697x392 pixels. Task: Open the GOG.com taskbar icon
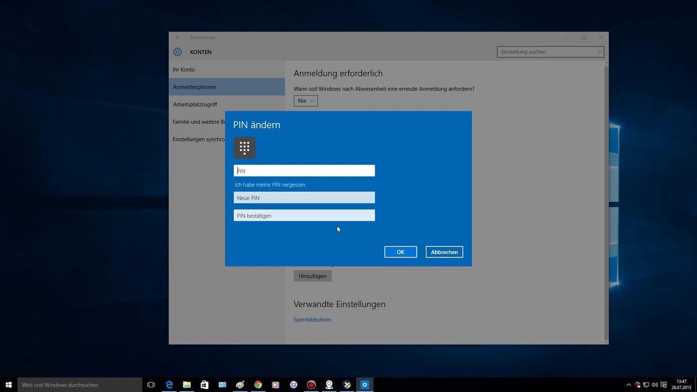click(293, 385)
